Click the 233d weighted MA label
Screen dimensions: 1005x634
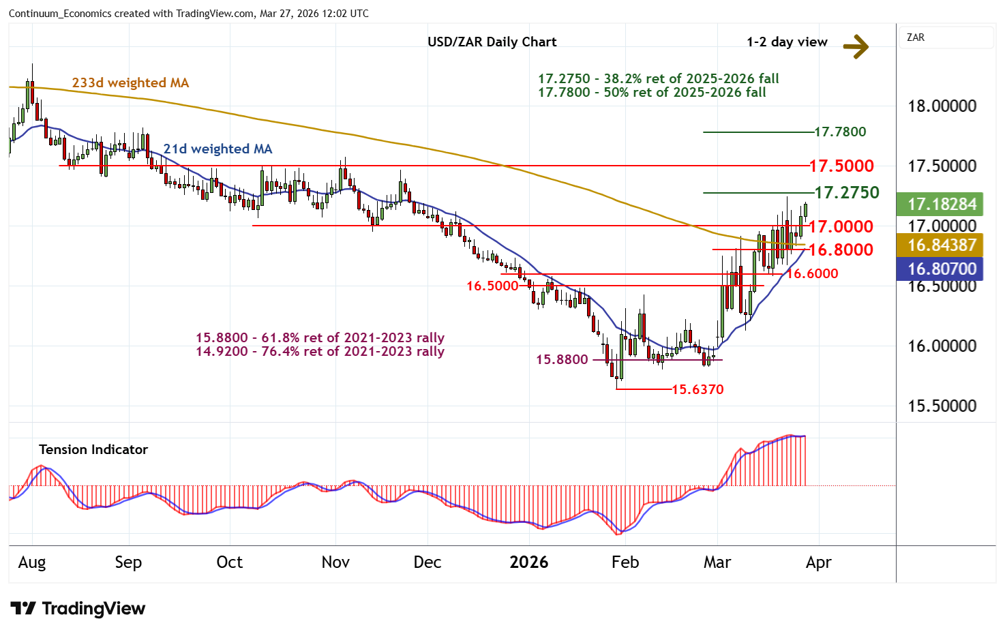pos(130,83)
